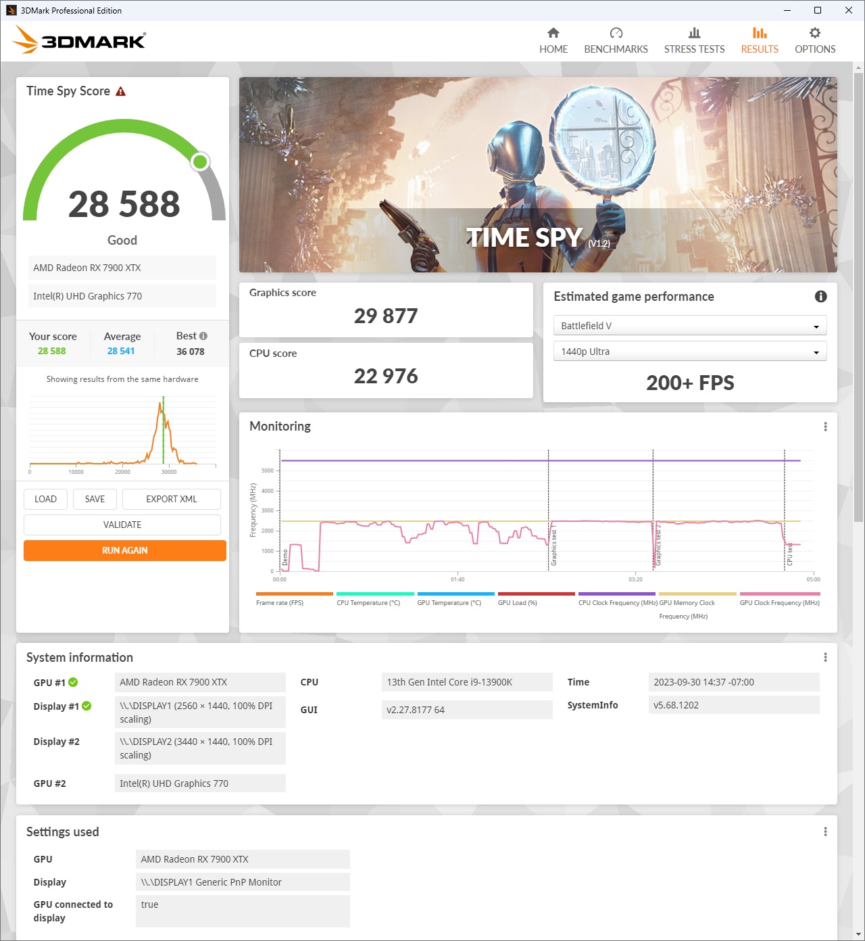865x941 pixels.
Task: Click the GPU #1 green checkmark
Action: pos(73,682)
